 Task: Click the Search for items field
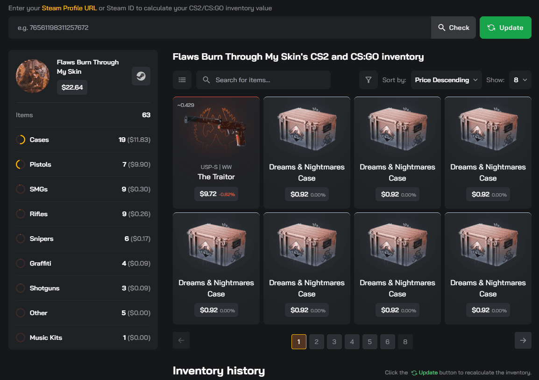pos(263,80)
